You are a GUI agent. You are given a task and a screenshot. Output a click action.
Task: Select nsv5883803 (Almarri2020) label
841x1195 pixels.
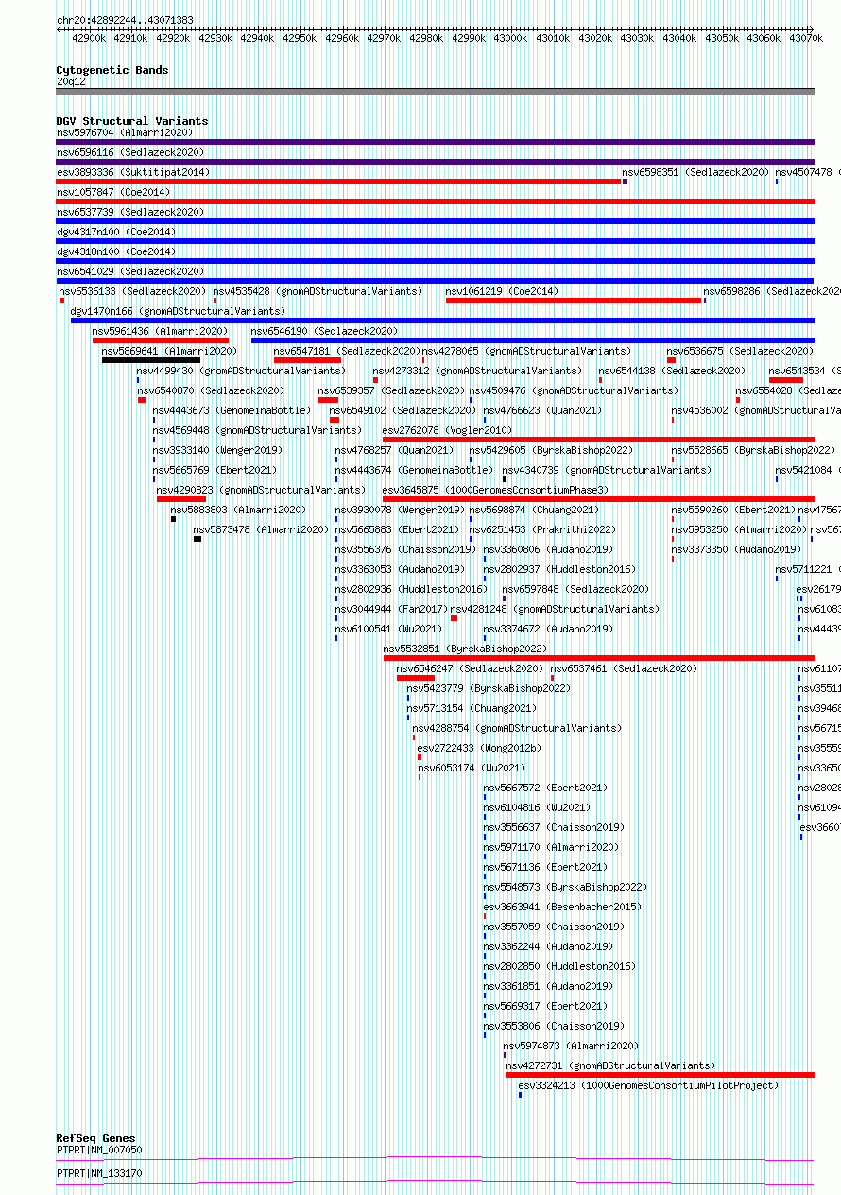tap(238, 510)
